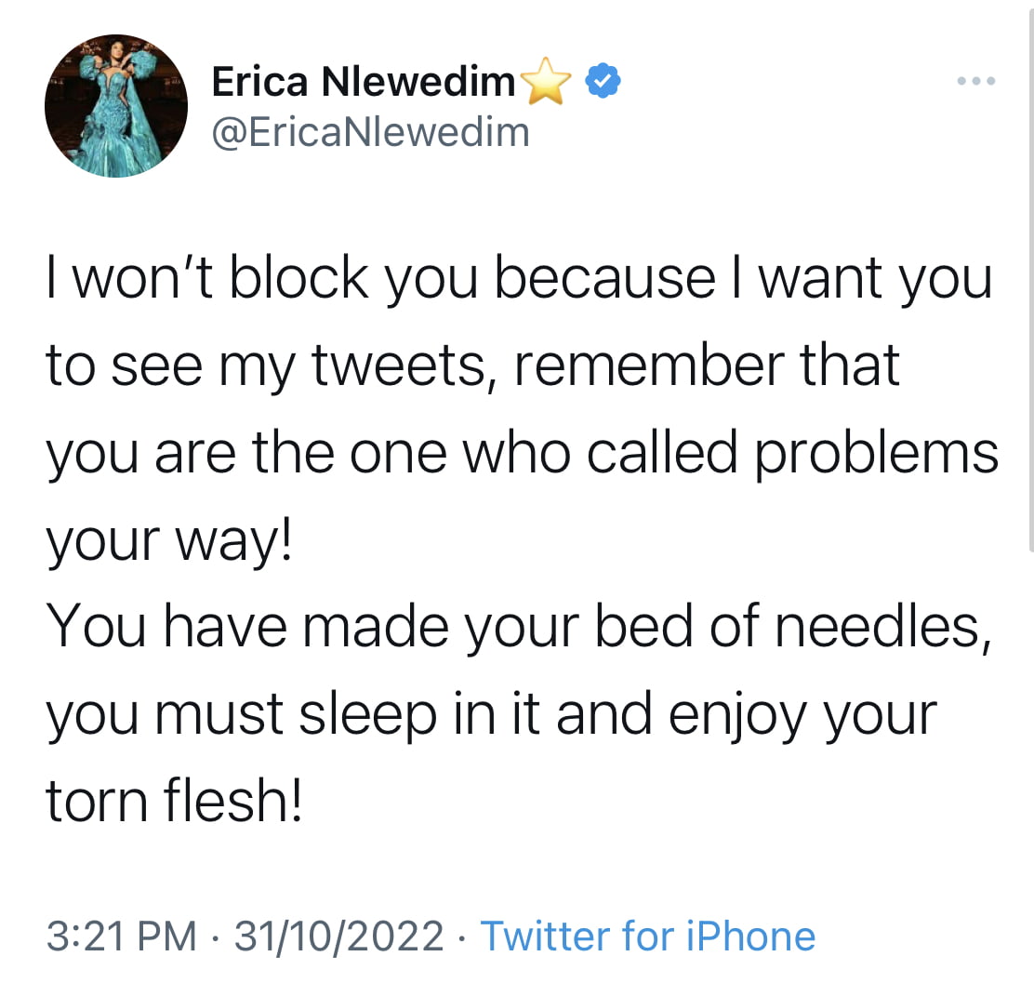Click the 31/10/2022 date
1034x983 pixels.
pos(339,937)
